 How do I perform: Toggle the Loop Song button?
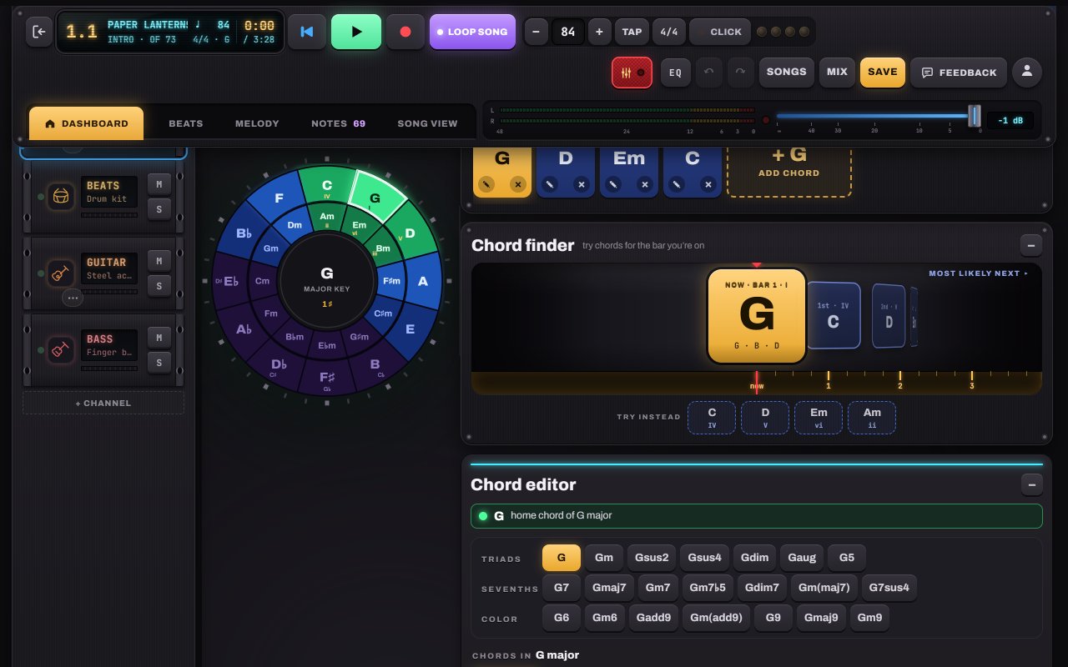point(472,32)
